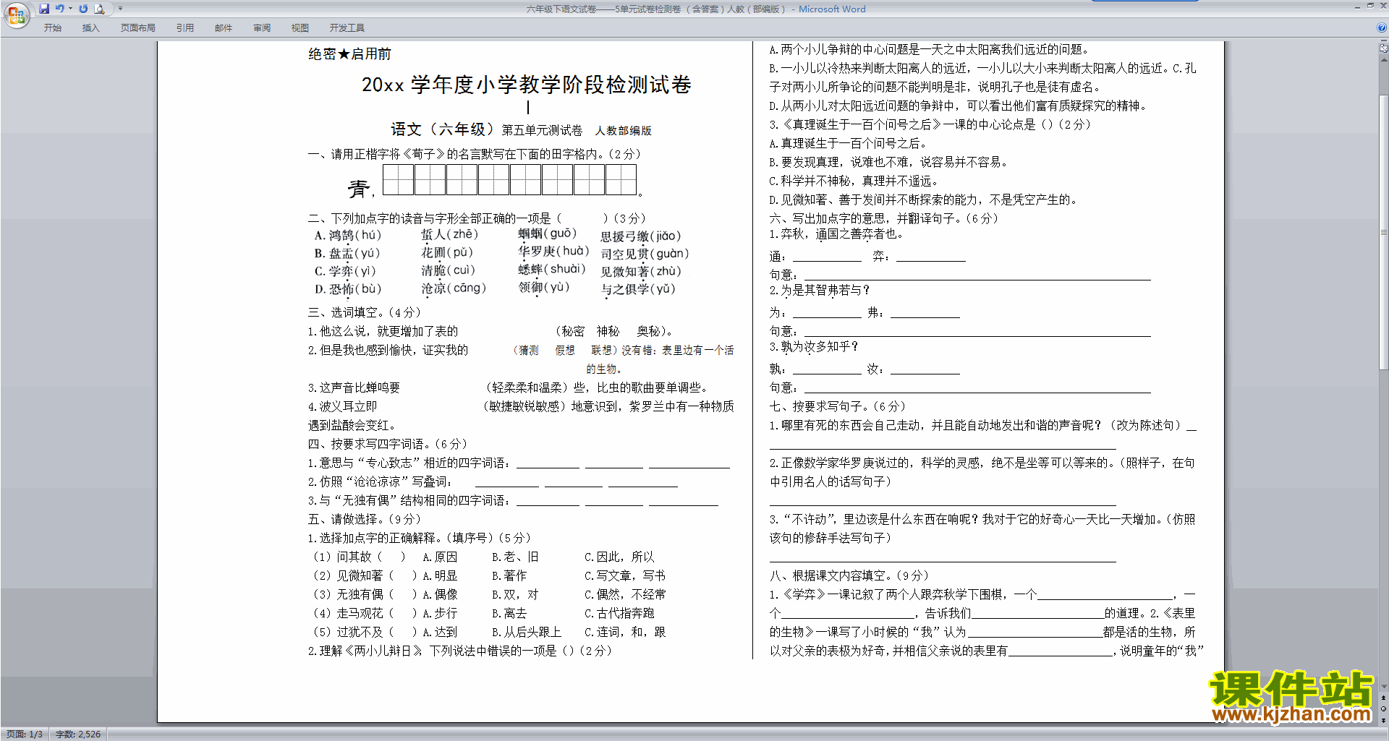Open word count from 字数: 2,526
1389x741 pixels.
pos(78,734)
